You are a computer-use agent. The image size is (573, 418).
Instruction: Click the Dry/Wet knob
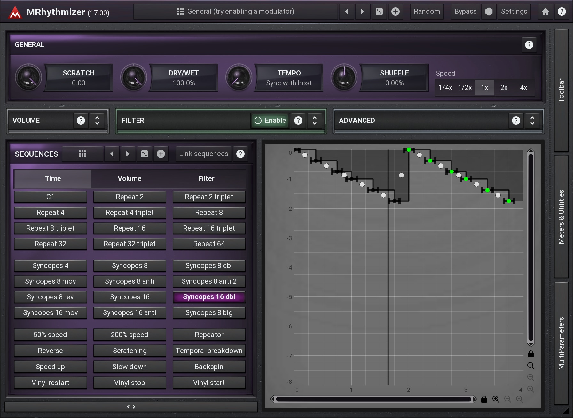tap(133, 78)
